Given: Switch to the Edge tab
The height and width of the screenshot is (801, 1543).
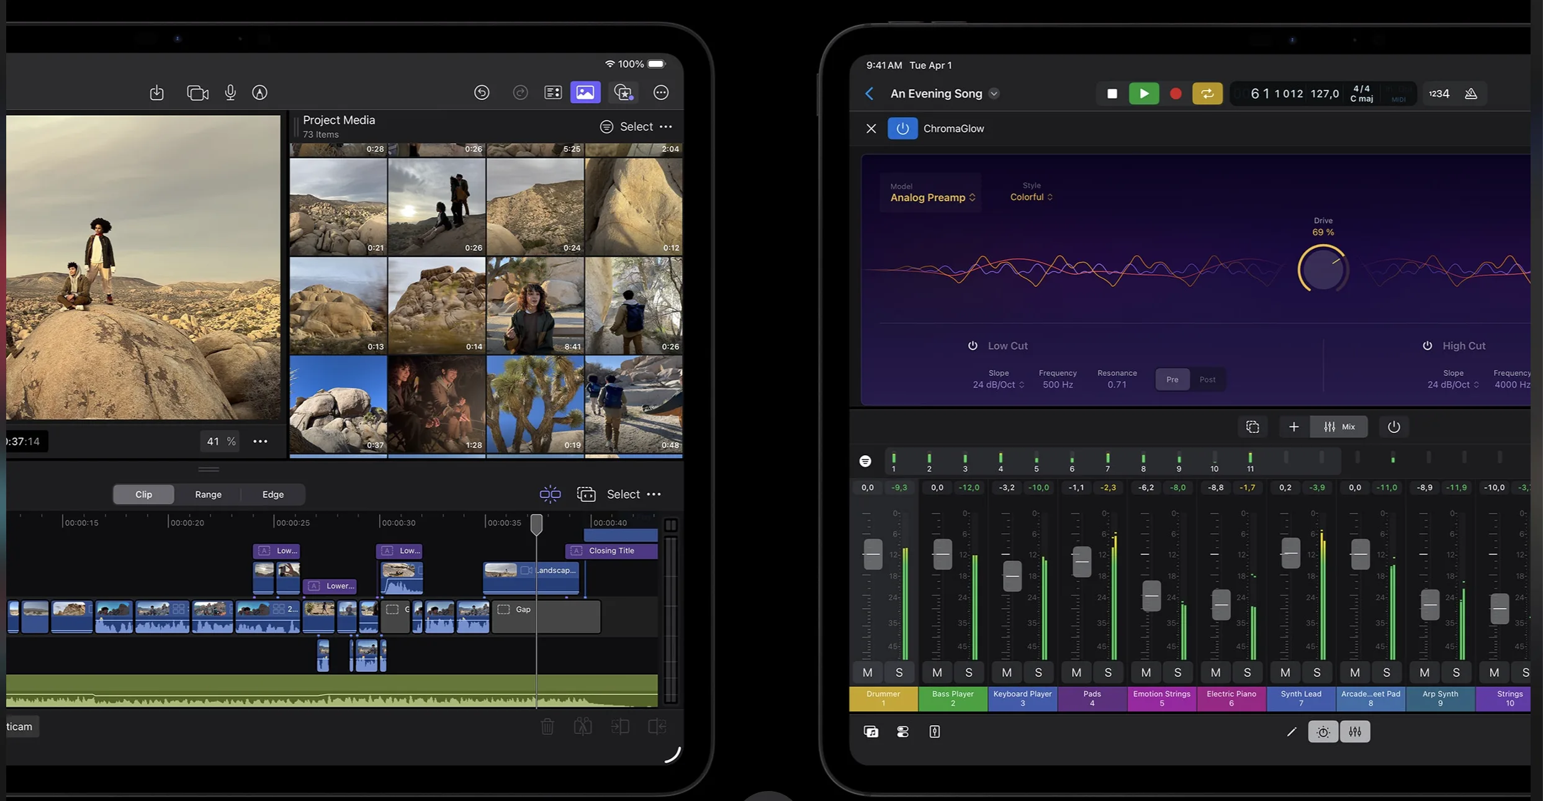Looking at the screenshot, I should coord(272,494).
